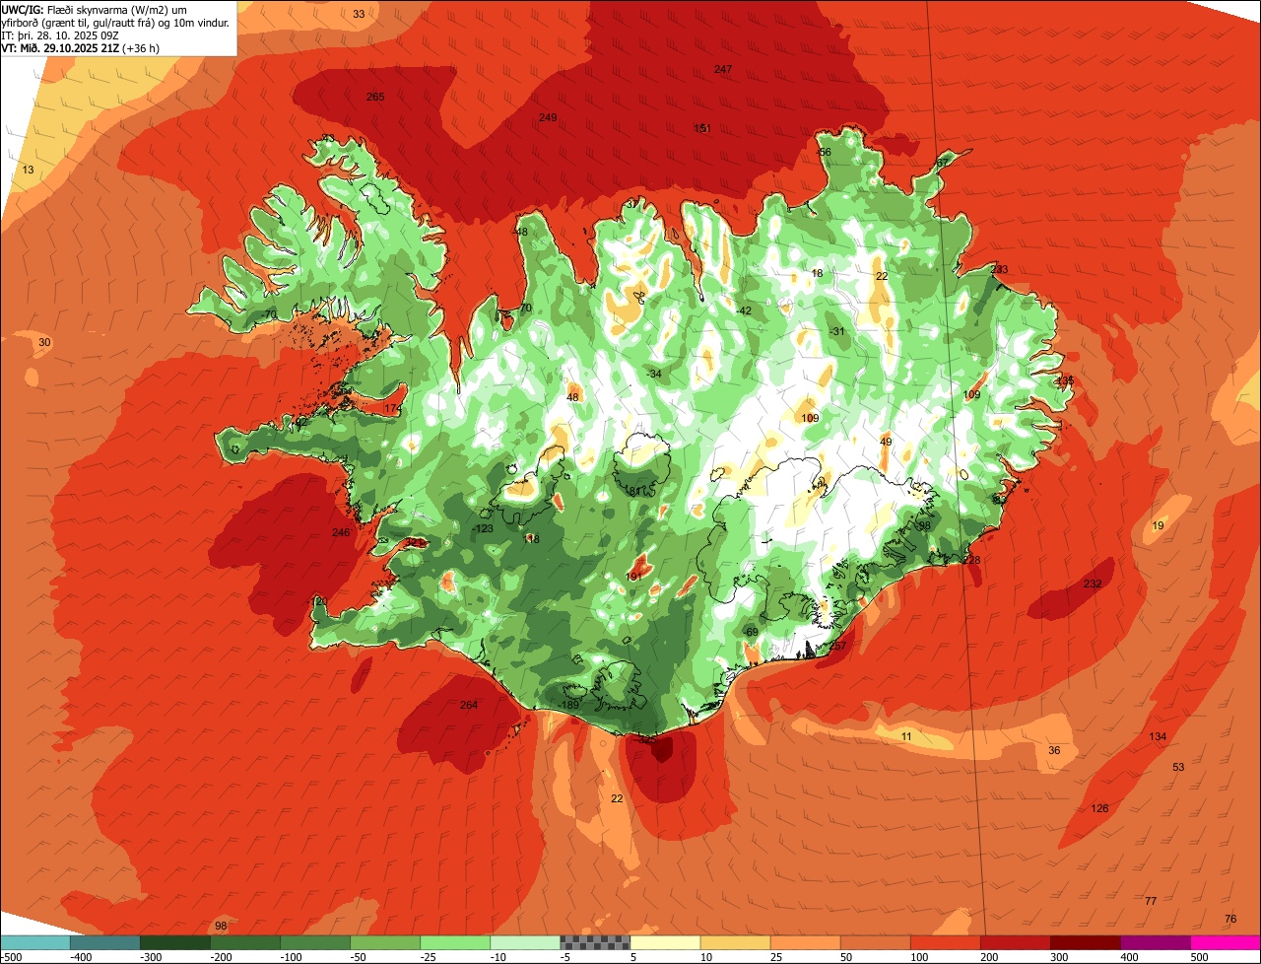Pick the legend swatch between -50 and -25

click(x=384, y=943)
